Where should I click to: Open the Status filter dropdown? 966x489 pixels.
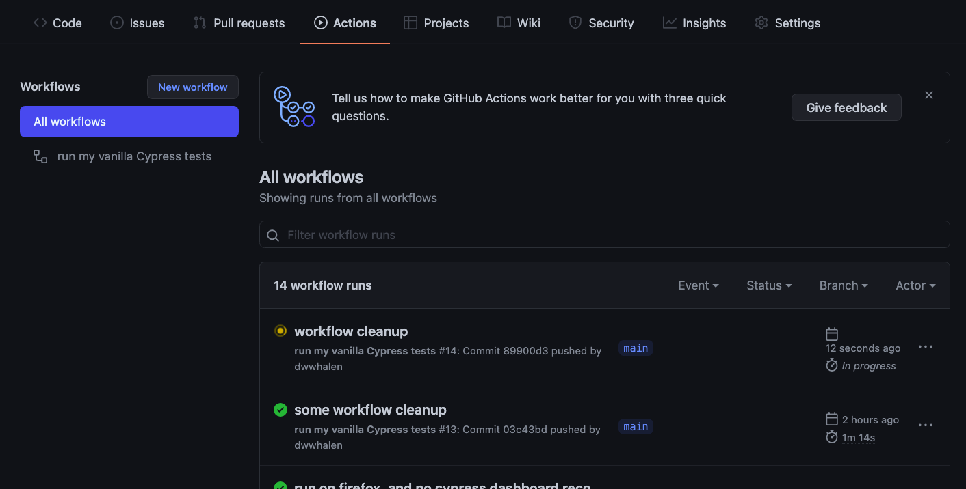click(769, 285)
